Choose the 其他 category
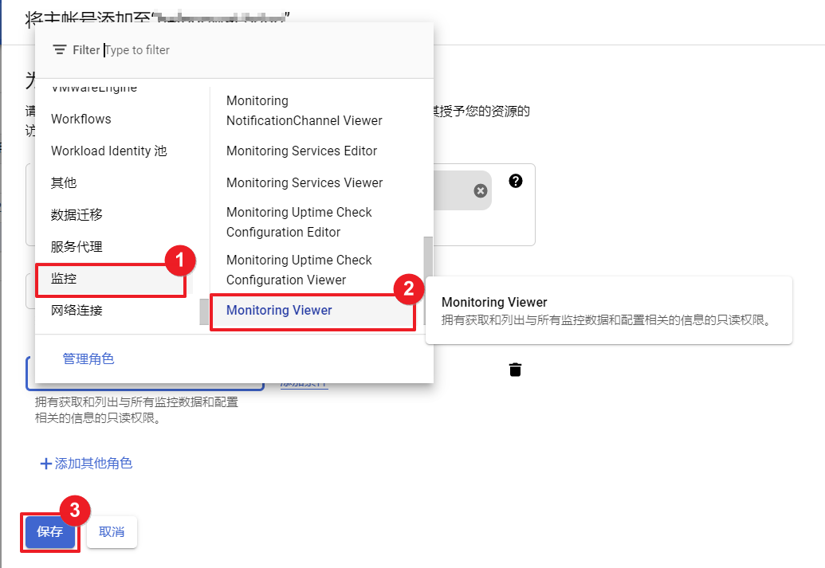825x568 pixels. click(x=64, y=183)
